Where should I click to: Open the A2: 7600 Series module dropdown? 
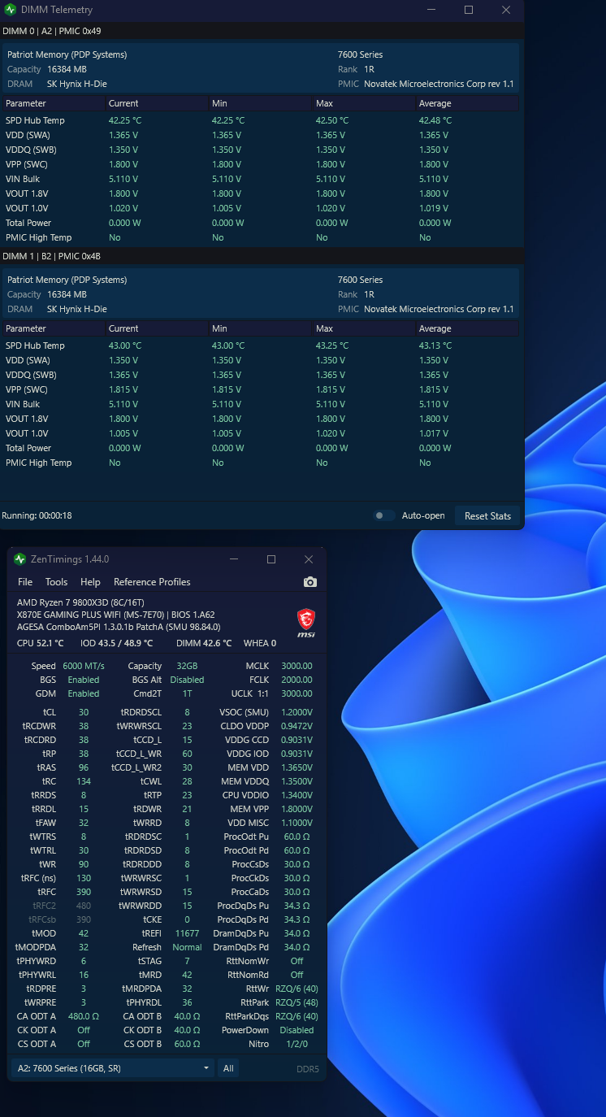[x=114, y=1068]
